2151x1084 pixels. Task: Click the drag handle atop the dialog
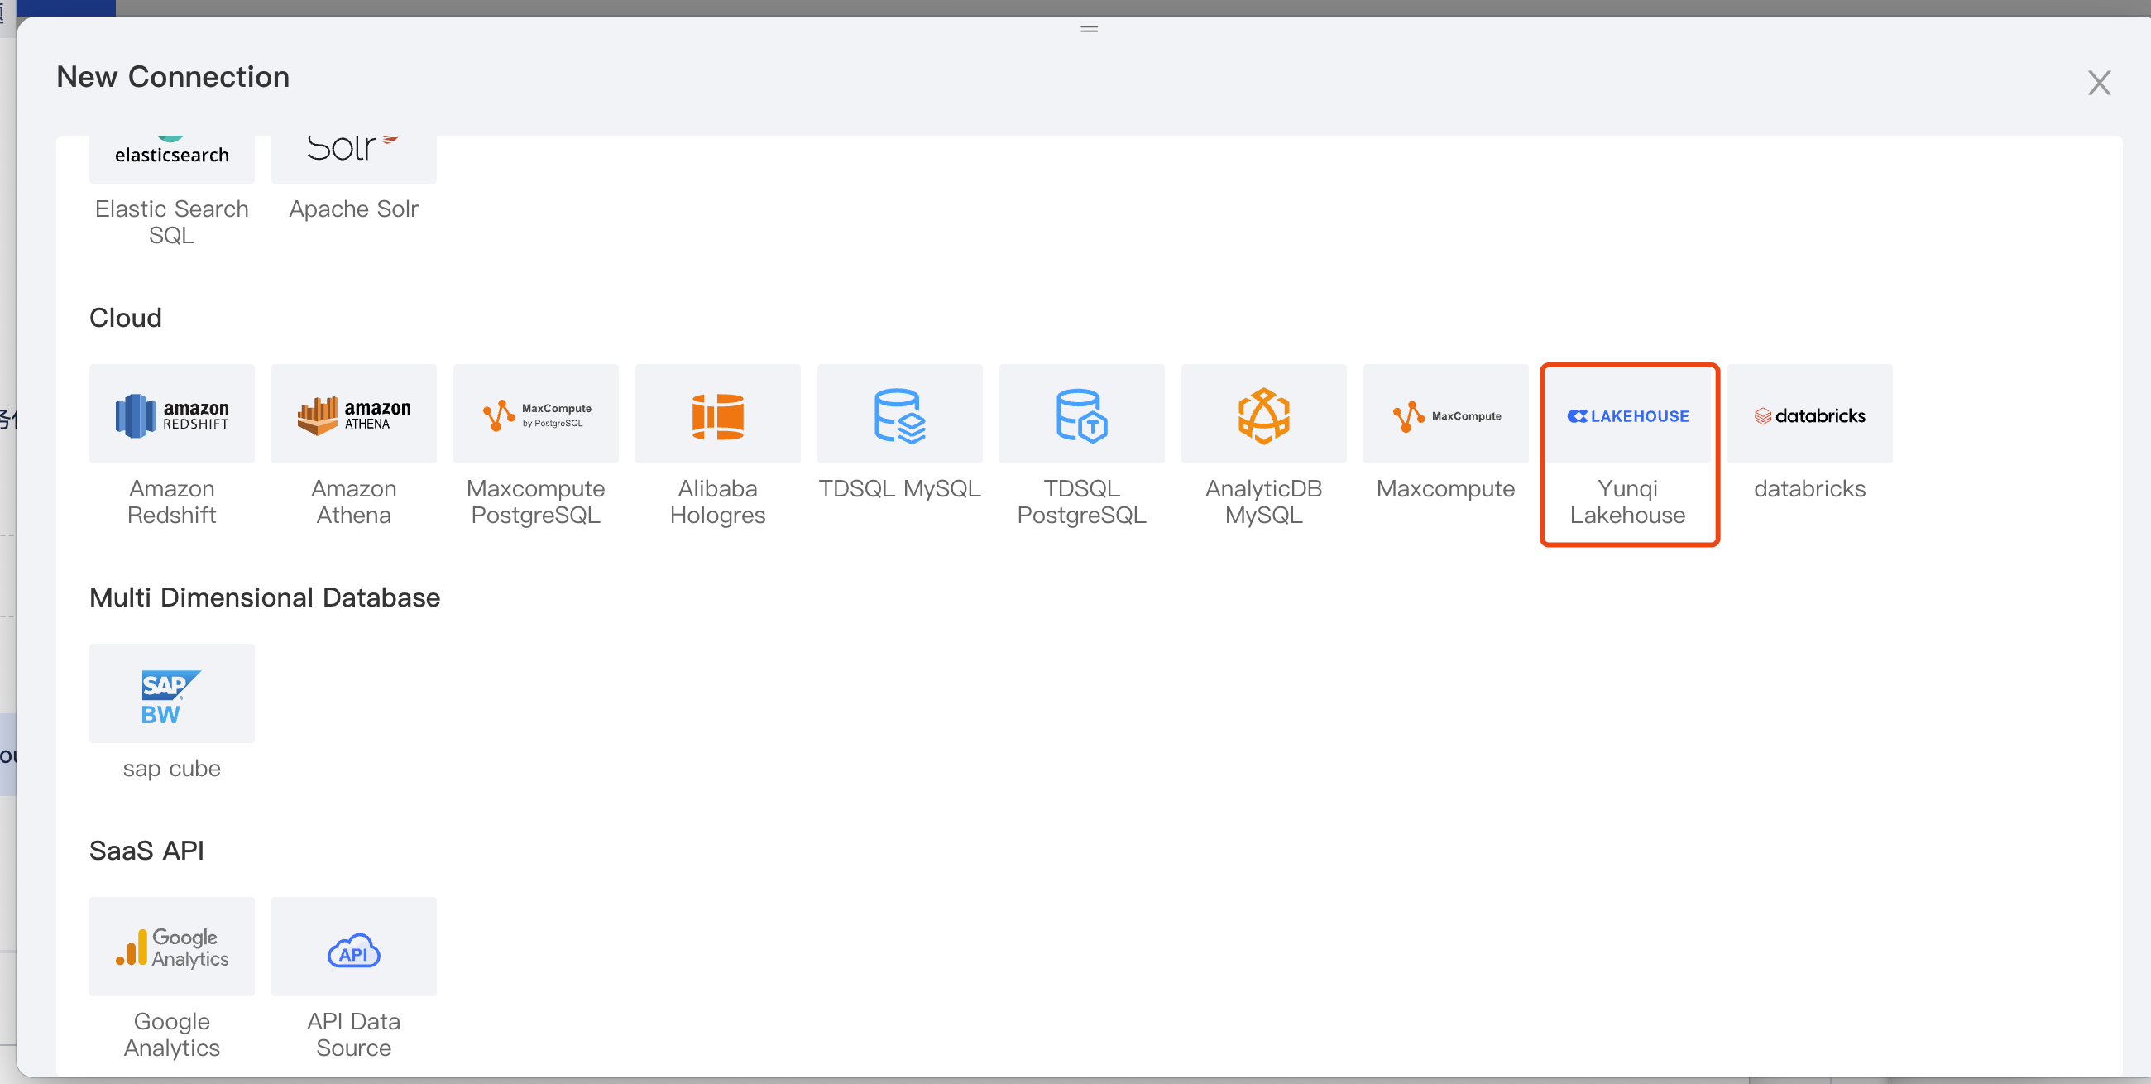point(1089,29)
